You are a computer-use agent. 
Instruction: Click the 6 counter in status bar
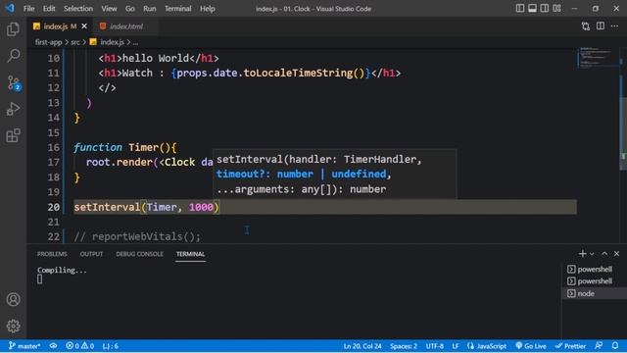click(111, 346)
